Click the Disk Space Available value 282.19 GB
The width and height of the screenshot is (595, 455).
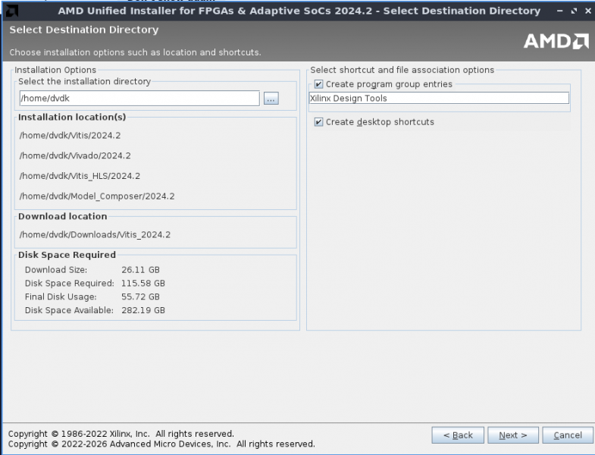pos(143,310)
